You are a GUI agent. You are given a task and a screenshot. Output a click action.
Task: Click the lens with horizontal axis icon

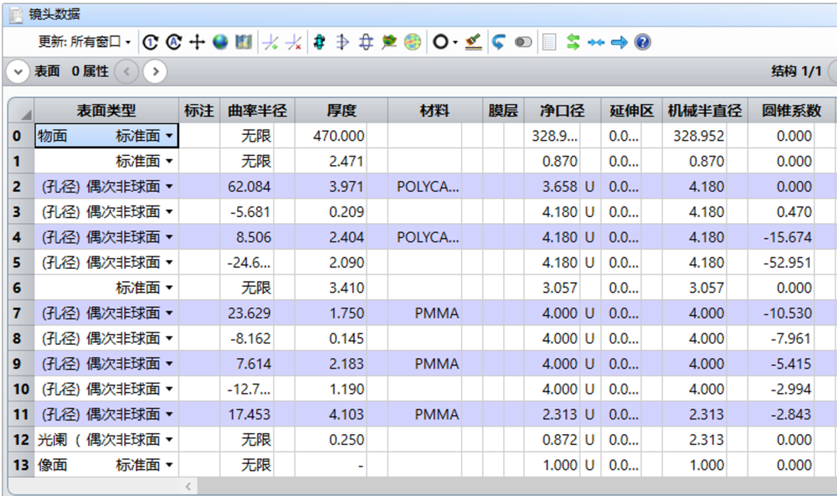[x=366, y=42]
